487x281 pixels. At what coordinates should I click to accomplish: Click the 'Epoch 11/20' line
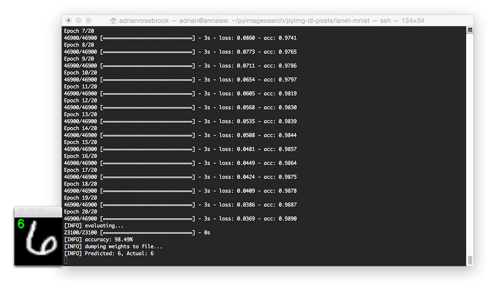coord(80,87)
